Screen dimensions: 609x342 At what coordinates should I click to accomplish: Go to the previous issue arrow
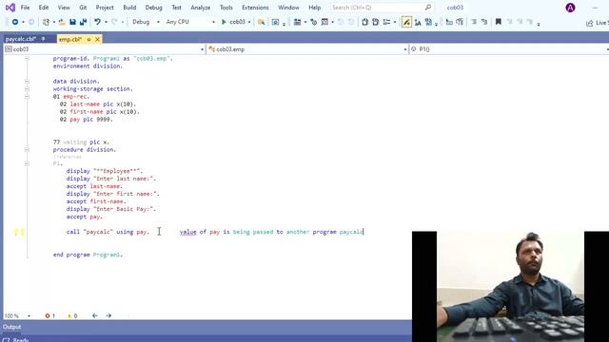(95, 315)
